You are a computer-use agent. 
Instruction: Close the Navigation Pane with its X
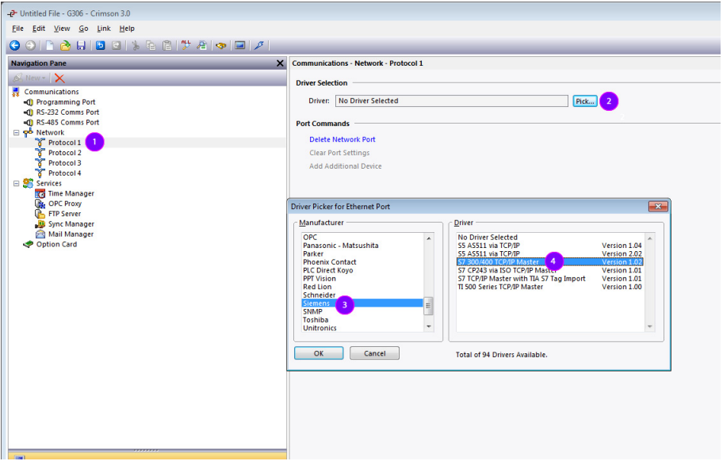click(280, 63)
